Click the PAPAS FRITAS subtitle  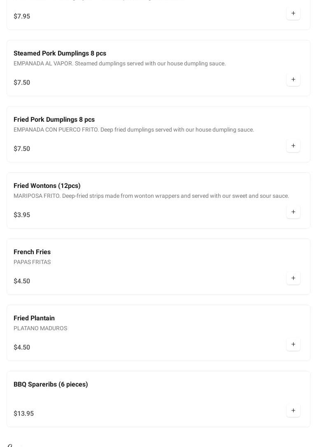point(32,262)
